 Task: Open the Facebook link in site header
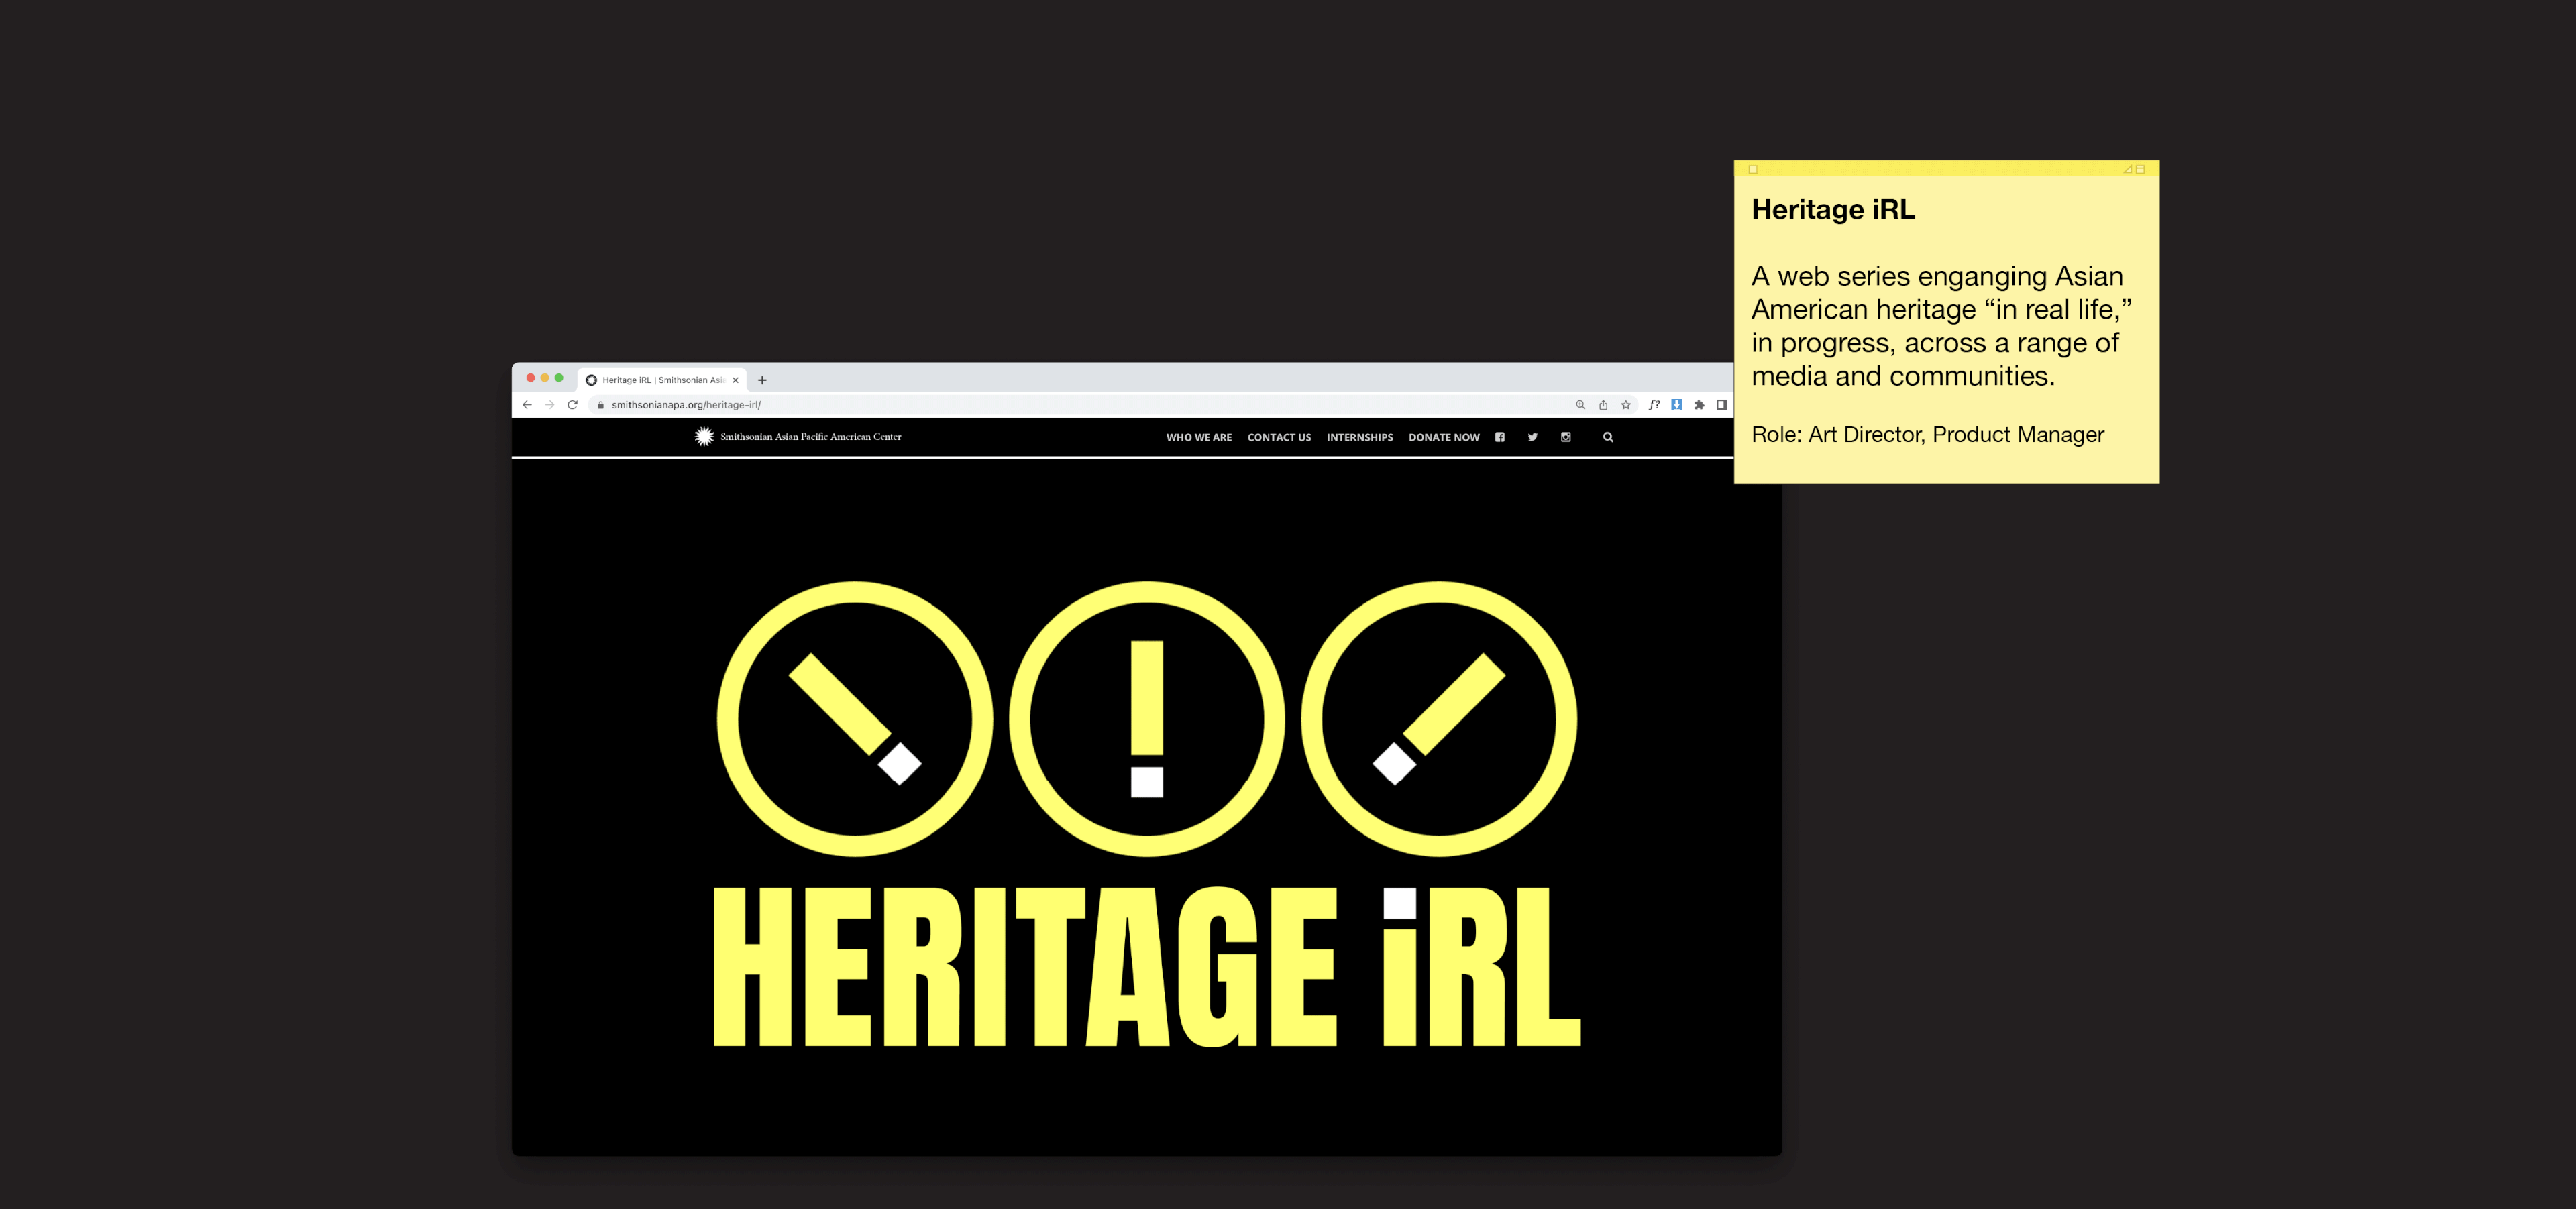(1499, 437)
